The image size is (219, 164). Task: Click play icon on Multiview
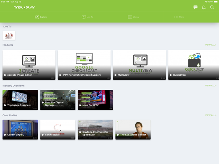click(115, 75)
